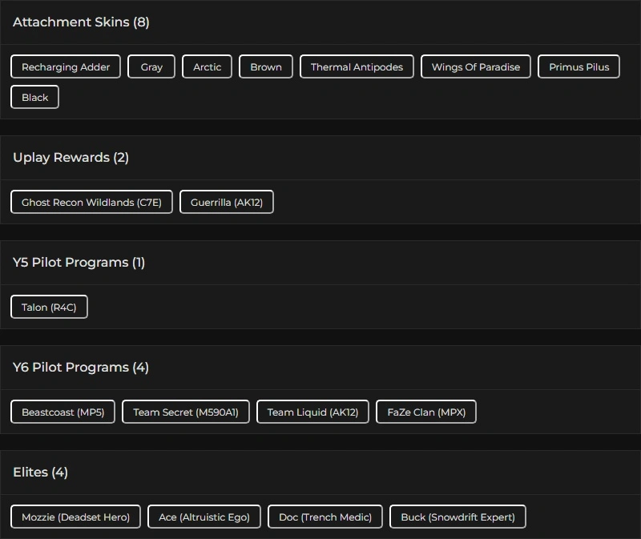
Task: Open the Mozzie (Deadset Hero) elite
Action: (75, 517)
